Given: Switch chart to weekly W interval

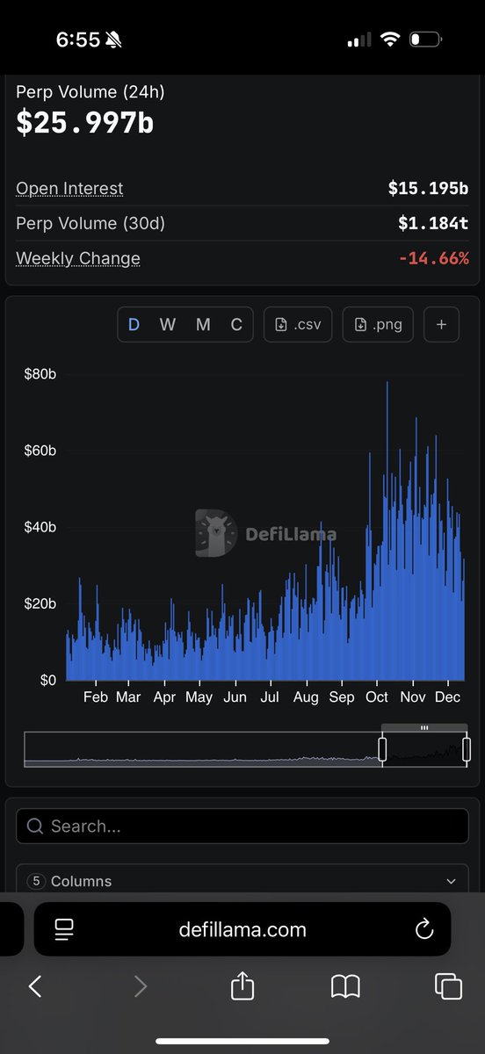Looking at the screenshot, I should pos(168,324).
